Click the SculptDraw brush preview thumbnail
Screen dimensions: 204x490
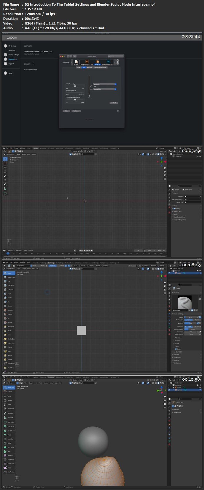(x=185, y=302)
